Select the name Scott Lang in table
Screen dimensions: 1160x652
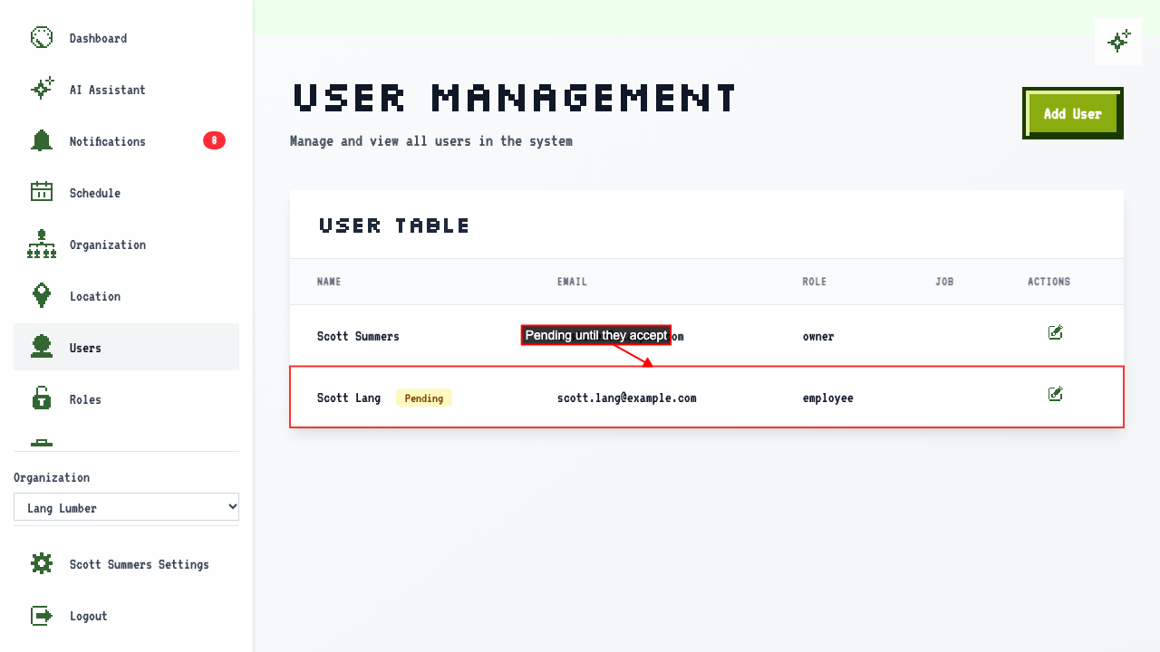pos(349,398)
